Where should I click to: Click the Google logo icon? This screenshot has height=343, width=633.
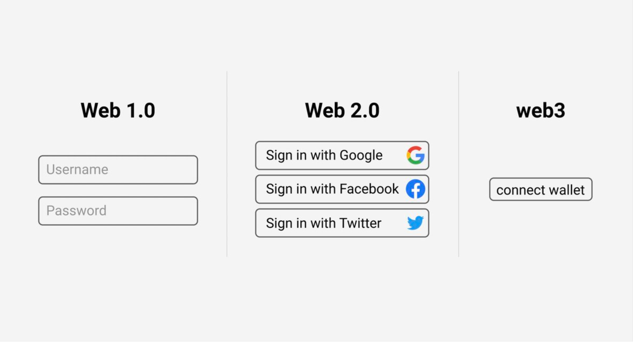pos(416,155)
